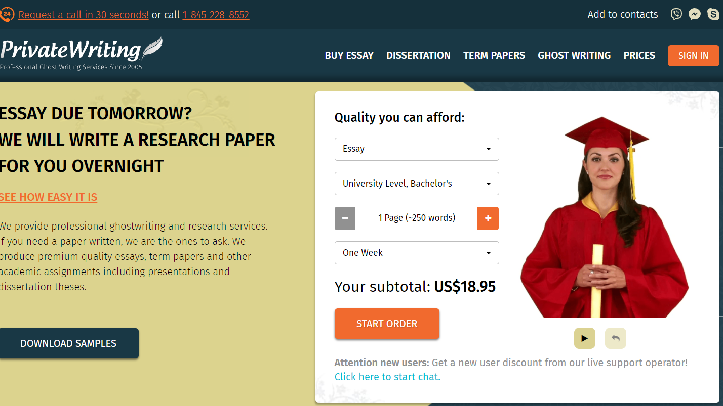Click the video replay arrow button

click(x=616, y=338)
